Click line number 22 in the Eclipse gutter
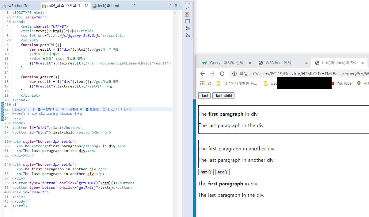Viewport: 369px width, 217px height. (7, 109)
